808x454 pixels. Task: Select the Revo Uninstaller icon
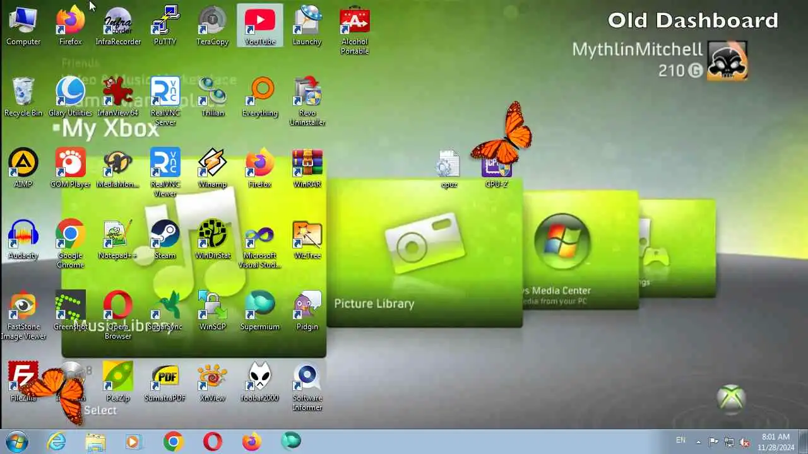(307, 102)
